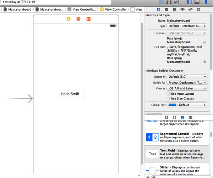This screenshot has width=213, height=178.
Task: Open the Identity inspector icon
Action: pos(174,10)
